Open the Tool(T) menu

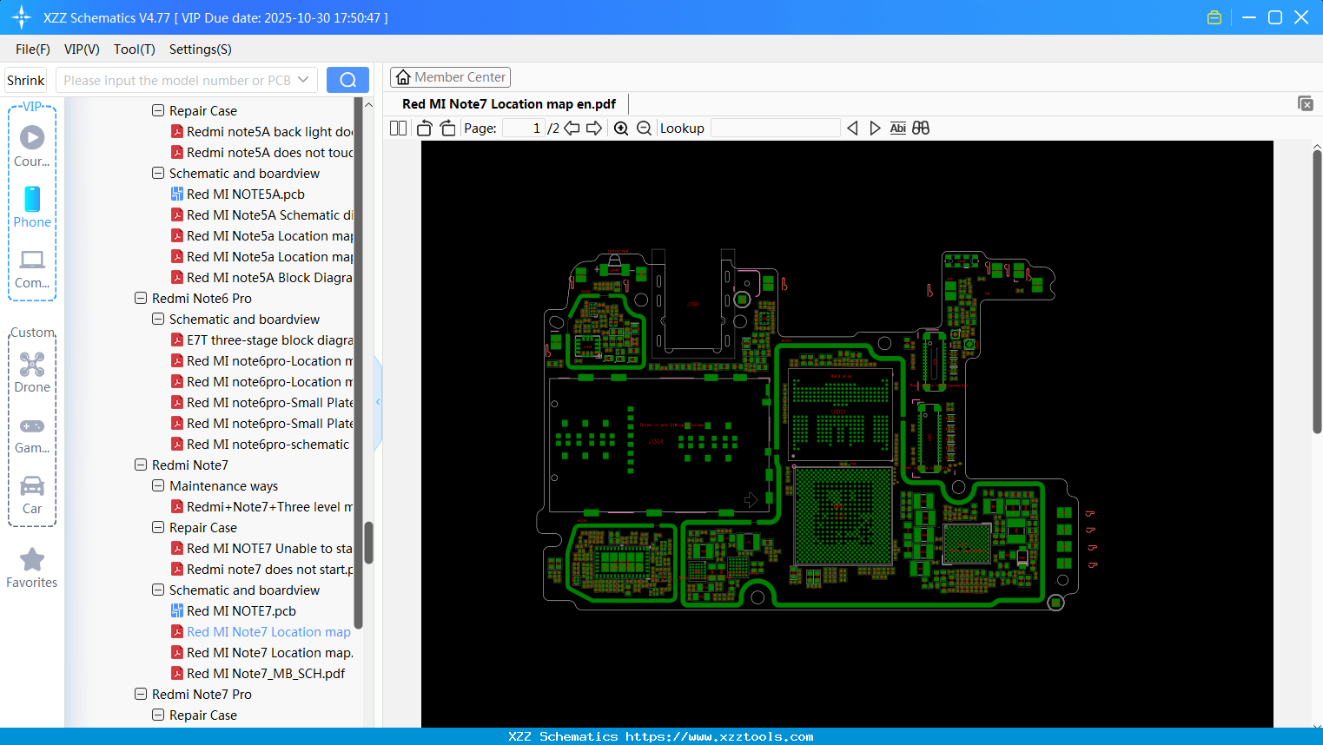pos(134,49)
